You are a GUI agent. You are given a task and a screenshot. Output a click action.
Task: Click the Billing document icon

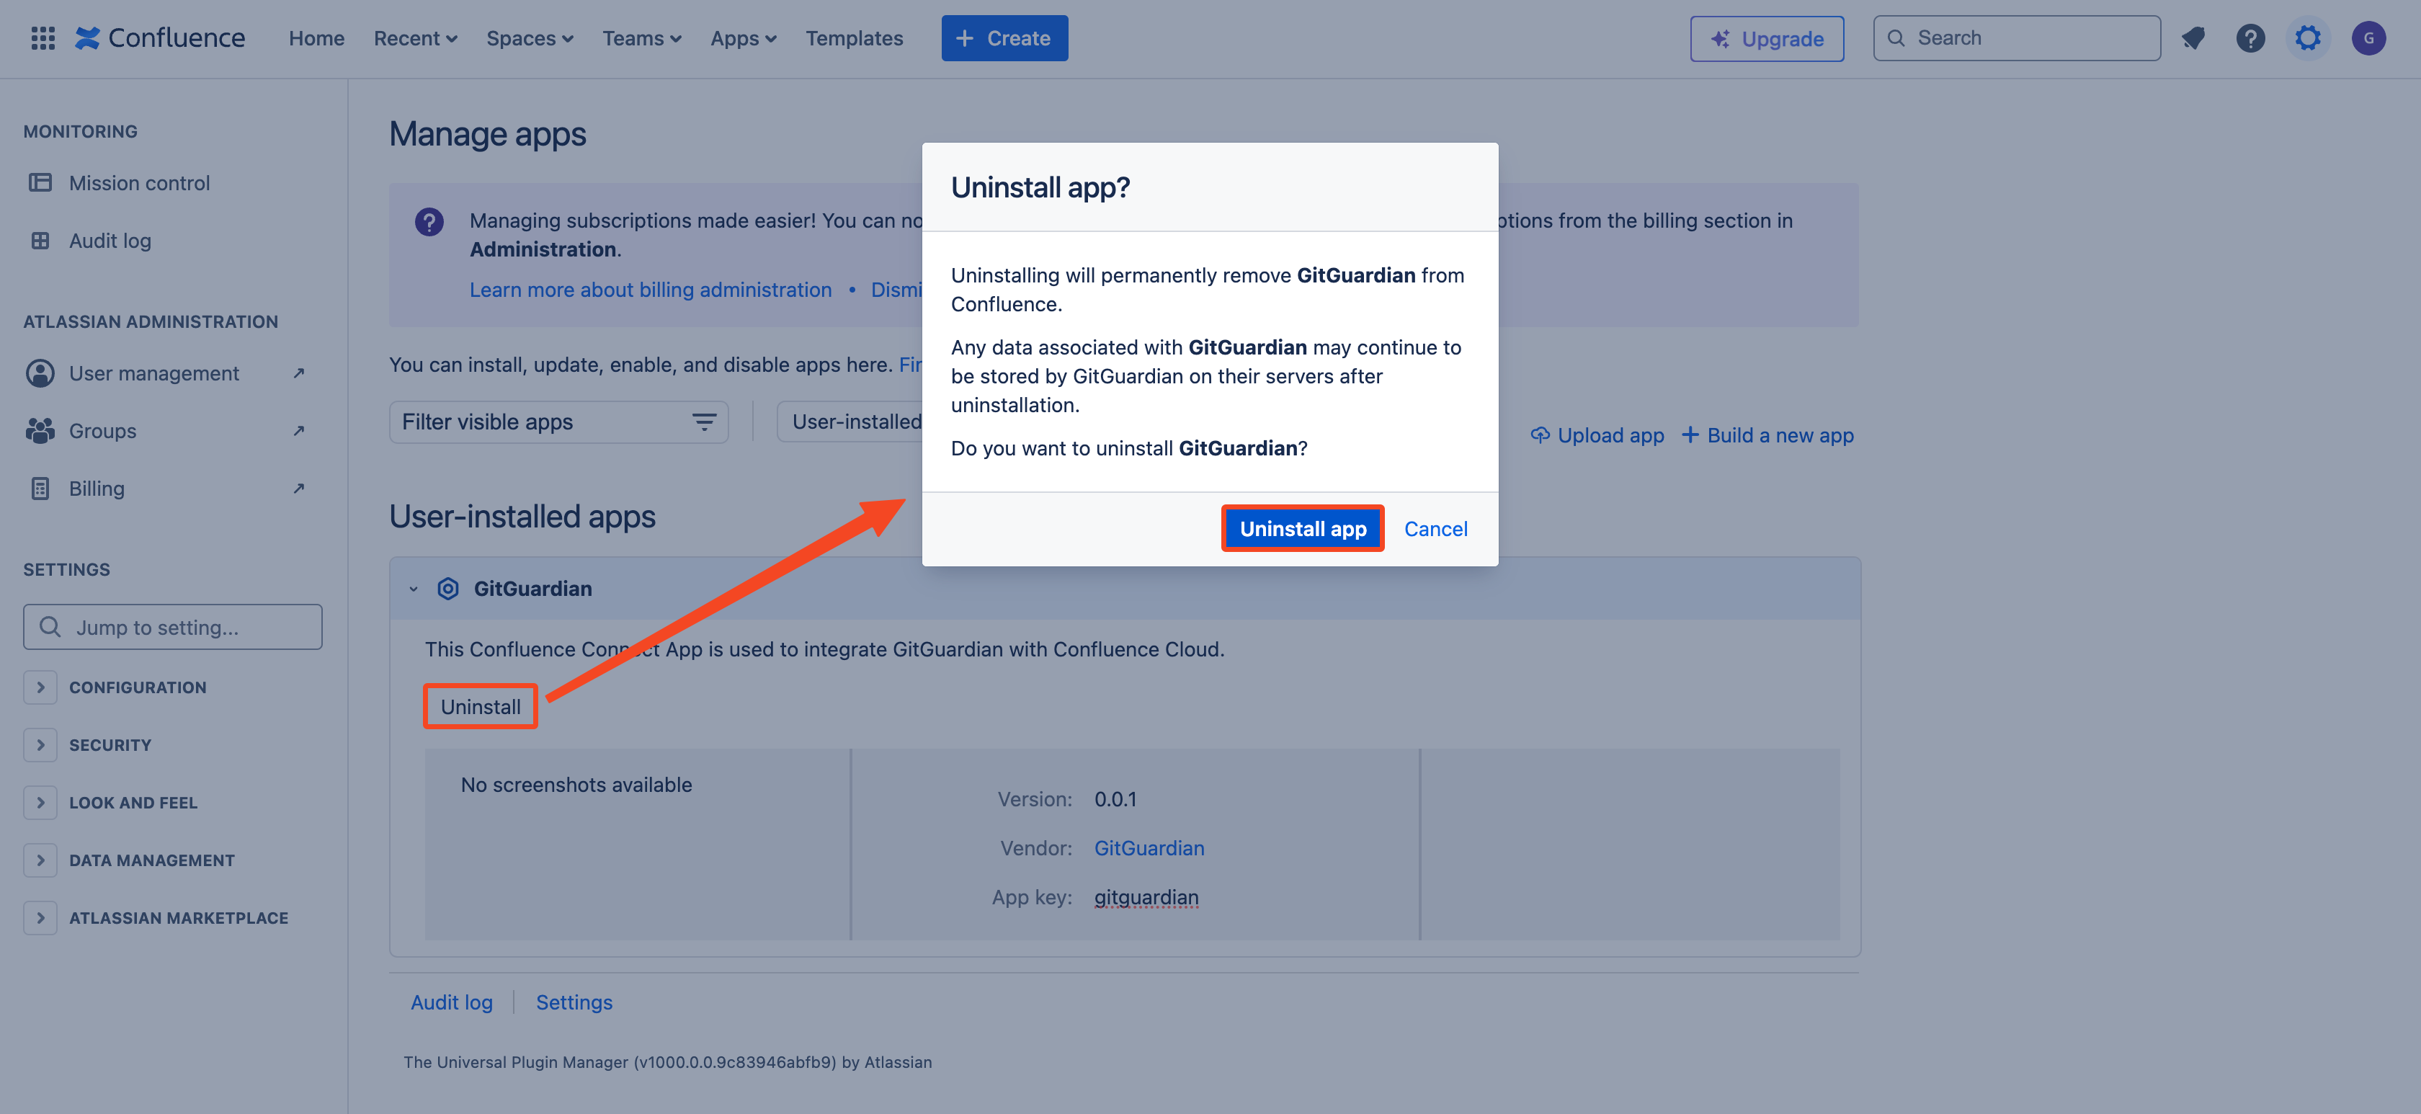tap(40, 488)
